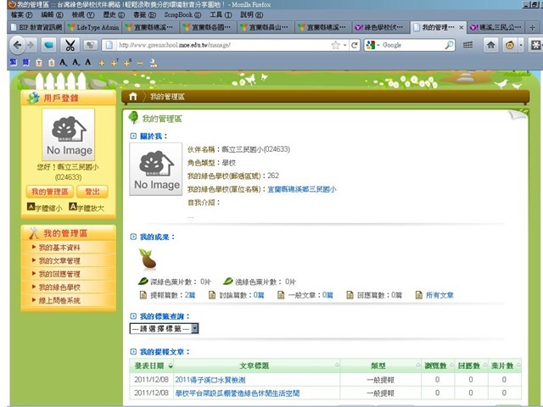Screen dimensions: 543x407
Task: Click the 字體縮小 font shrink icon
Action: coord(31,207)
